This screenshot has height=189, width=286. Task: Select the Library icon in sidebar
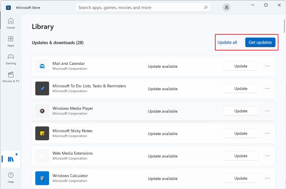11,159
